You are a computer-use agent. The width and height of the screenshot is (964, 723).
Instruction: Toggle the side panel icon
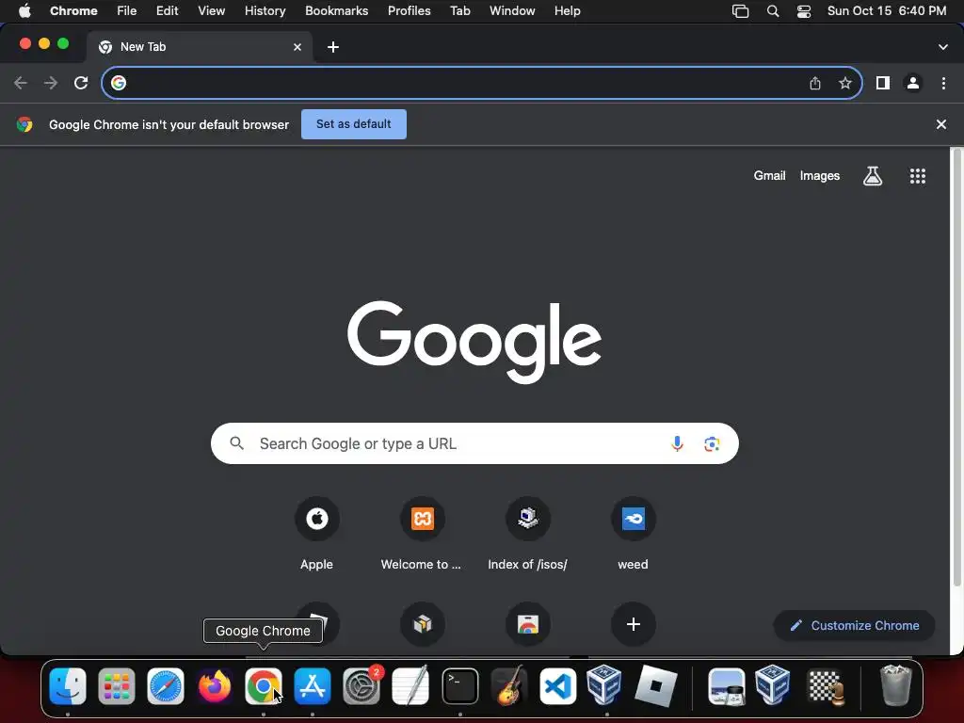883,83
